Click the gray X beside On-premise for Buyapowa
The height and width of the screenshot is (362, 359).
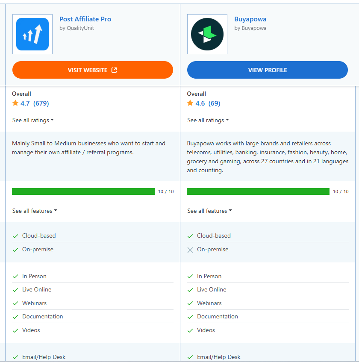click(x=190, y=250)
